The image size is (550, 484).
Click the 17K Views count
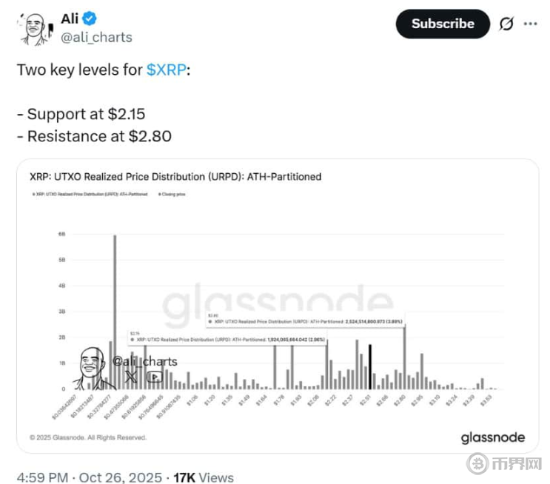[204, 477]
